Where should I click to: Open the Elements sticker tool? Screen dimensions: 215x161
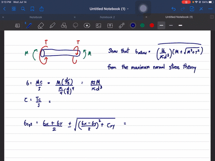[x=87, y=25]
